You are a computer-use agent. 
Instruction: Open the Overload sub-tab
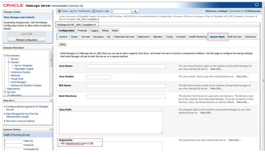(x=181, y=37)
